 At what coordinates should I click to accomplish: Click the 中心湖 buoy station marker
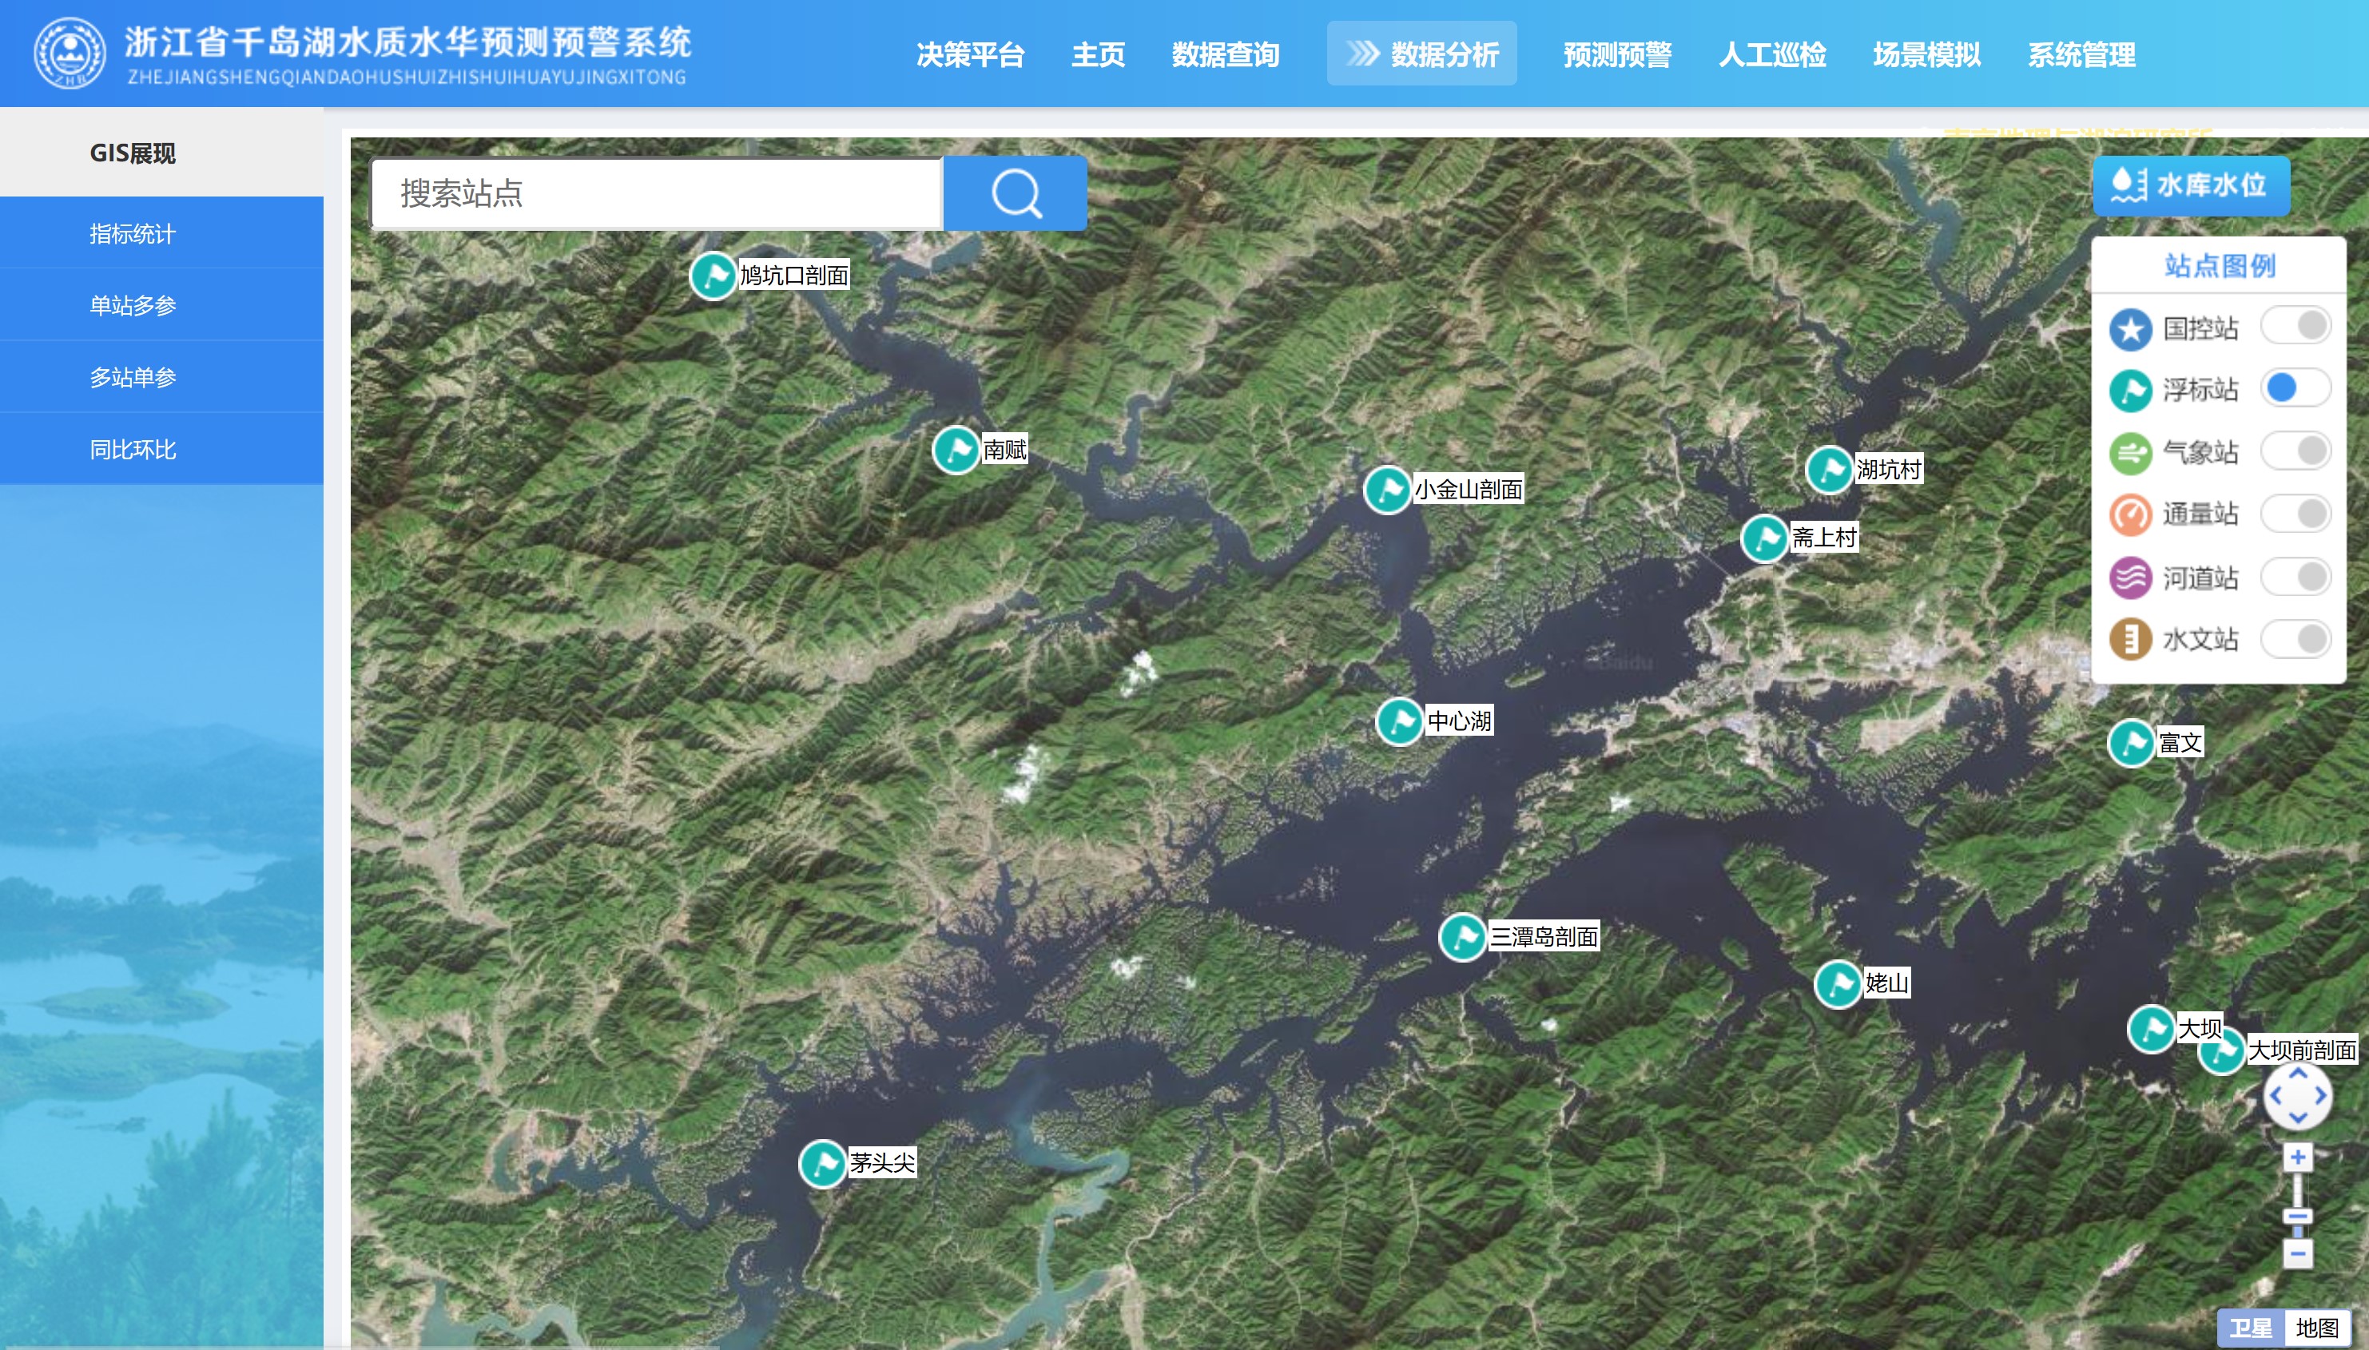tap(1399, 721)
